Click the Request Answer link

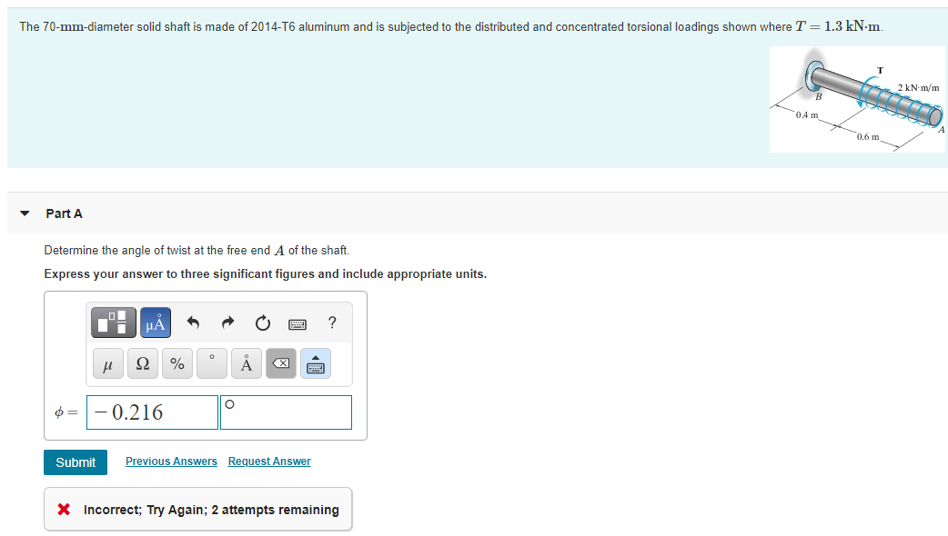point(269,462)
